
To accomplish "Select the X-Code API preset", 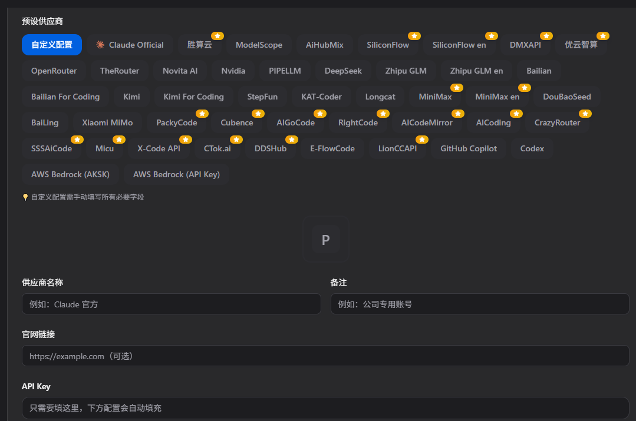I will tap(159, 148).
